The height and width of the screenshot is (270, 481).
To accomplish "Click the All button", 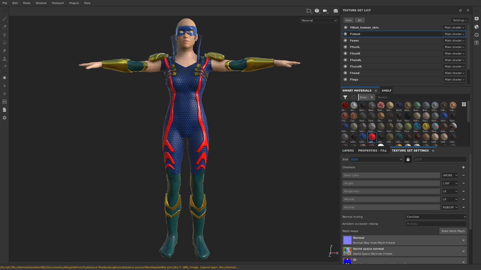I will (360, 20).
